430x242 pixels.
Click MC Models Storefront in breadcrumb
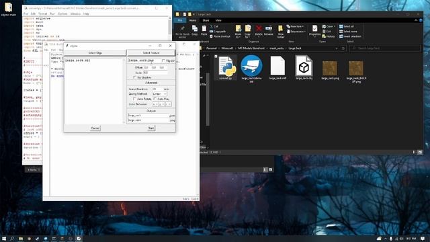tap(251, 48)
